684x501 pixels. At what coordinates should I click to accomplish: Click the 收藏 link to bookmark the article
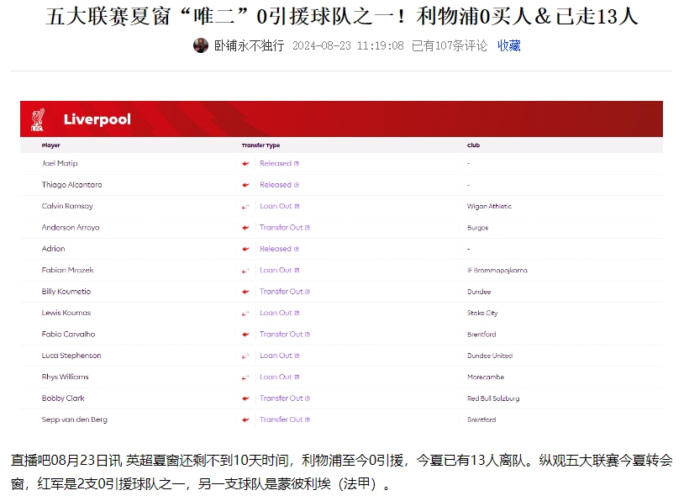[x=509, y=45]
